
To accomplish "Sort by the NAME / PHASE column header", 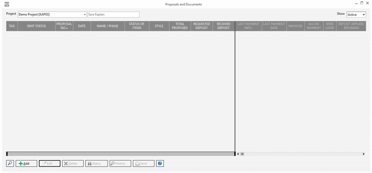I will [x=108, y=26].
